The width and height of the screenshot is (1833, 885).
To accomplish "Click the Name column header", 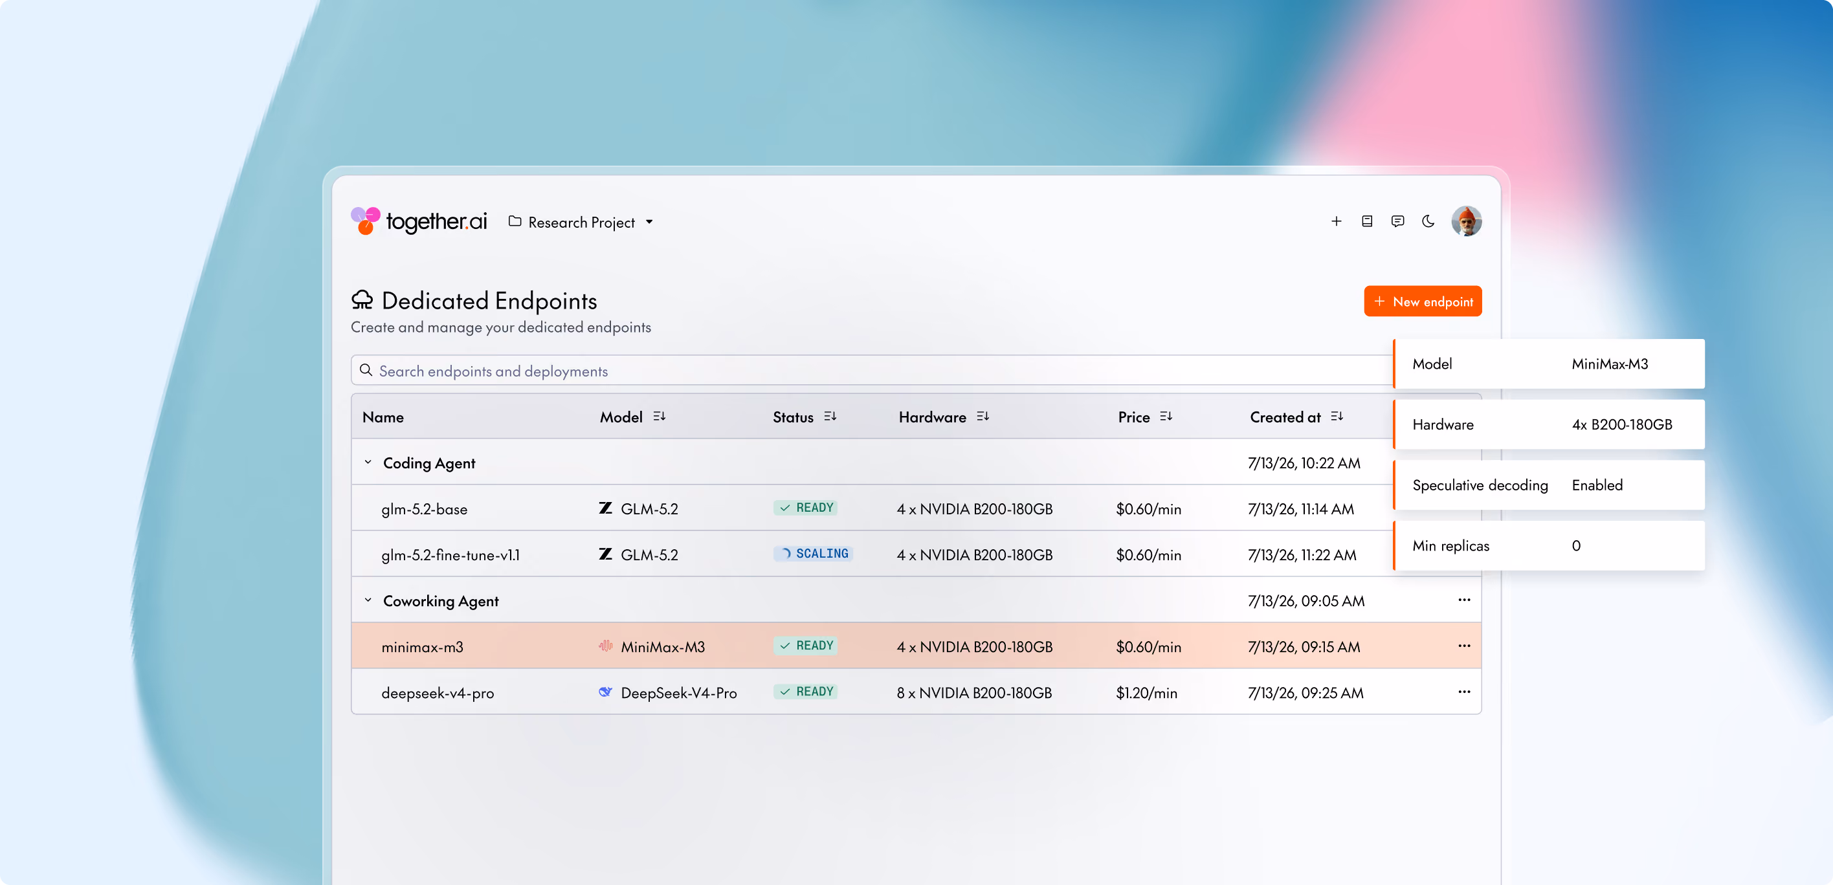I will click(x=383, y=417).
